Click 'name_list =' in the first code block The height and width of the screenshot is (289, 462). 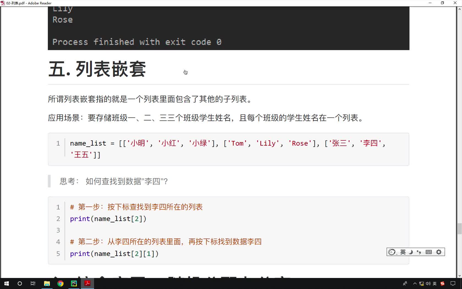pyautogui.click(x=92, y=143)
